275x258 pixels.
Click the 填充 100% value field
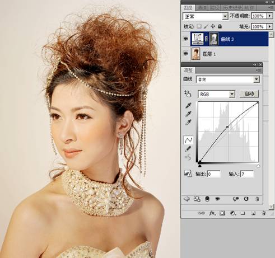tap(259, 26)
